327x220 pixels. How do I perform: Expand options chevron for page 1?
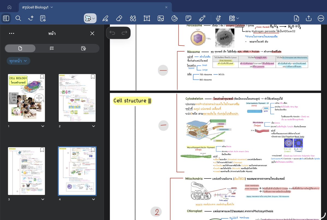pos(43,126)
